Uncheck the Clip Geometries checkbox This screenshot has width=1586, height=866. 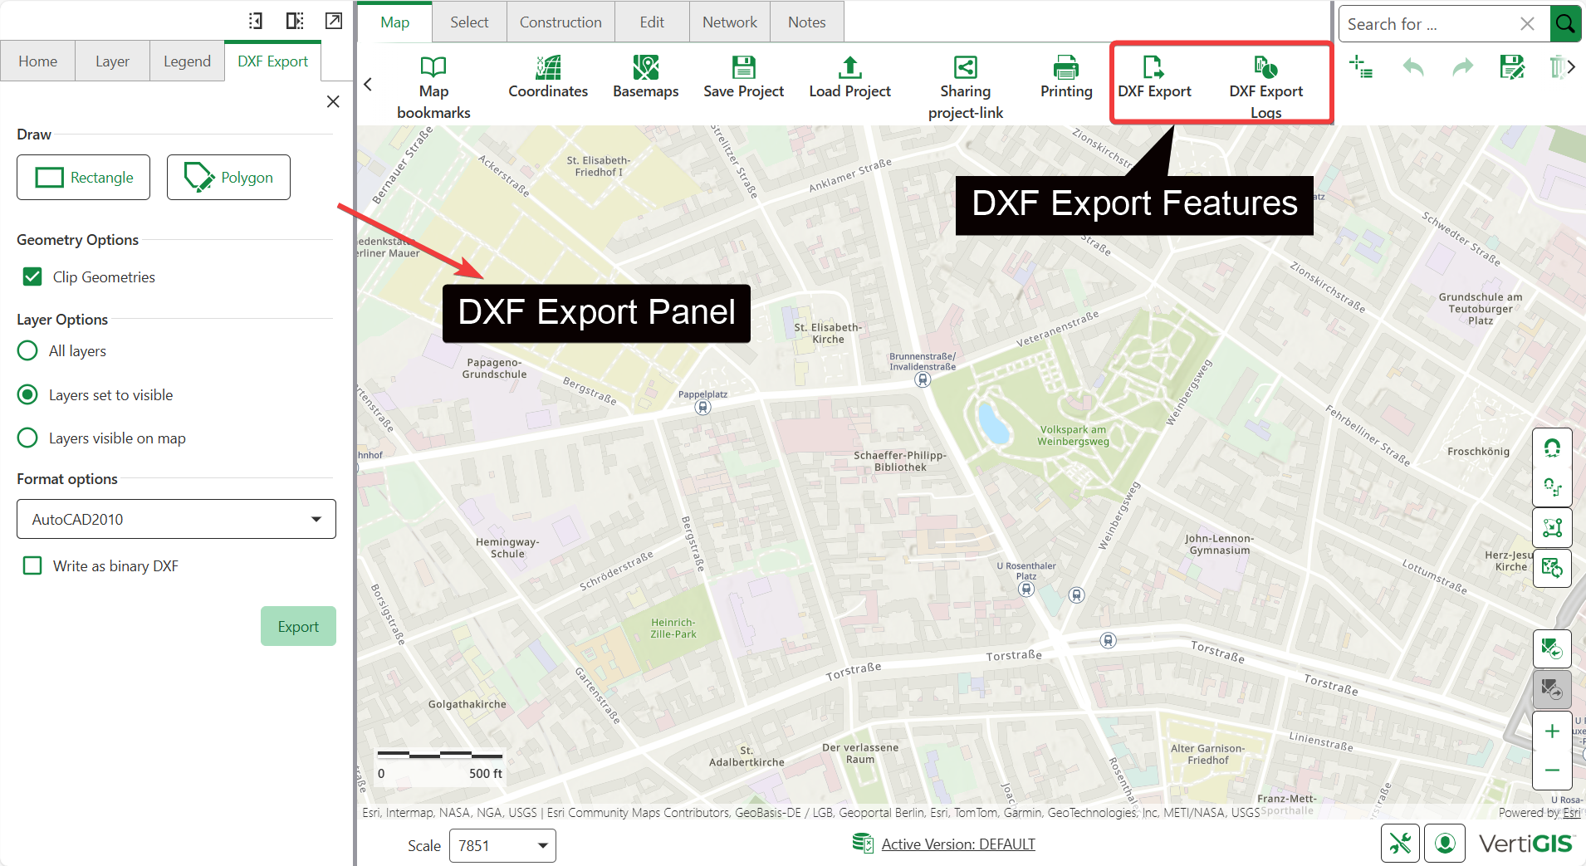pyautogui.click(x=32, y=276)
